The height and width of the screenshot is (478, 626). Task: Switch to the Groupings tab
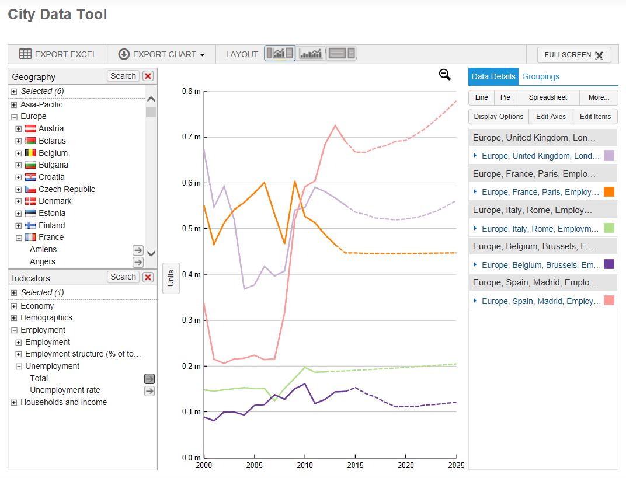540,76
